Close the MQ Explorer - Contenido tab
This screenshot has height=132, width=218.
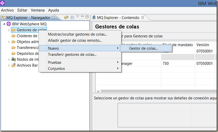pyautogui.click(x=143, y=17)
